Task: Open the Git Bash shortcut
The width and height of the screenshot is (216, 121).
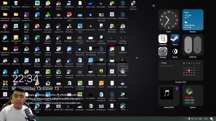Action: (26, 50)
